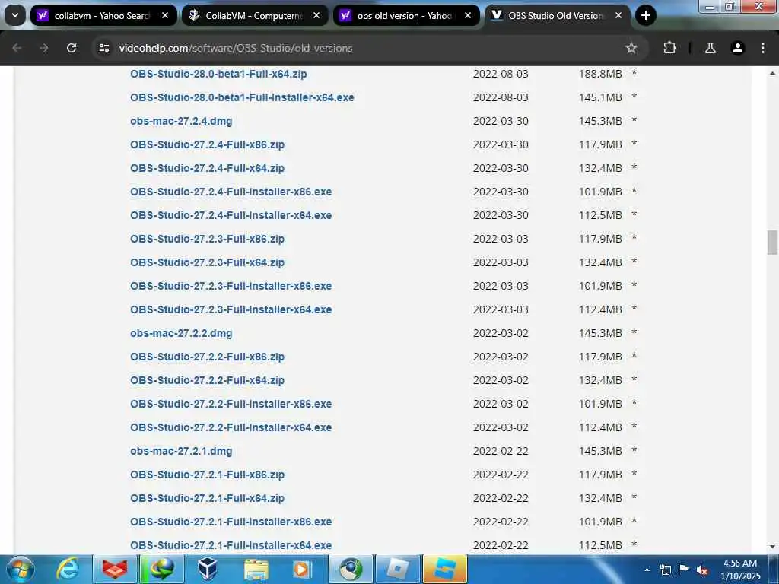This screenshot has height=584, width=779.
Task: Download obs-mac-27.2.1.dmg
Action: (181, 452)
